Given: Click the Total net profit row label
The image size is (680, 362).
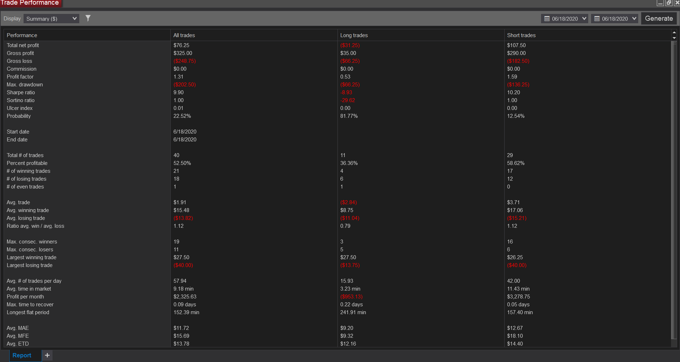Looking at the screenshot, I should (23, 45).
